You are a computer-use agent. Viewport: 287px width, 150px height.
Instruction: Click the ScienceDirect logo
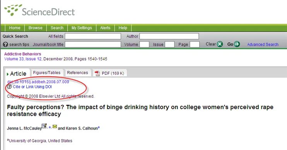[39, 10]
